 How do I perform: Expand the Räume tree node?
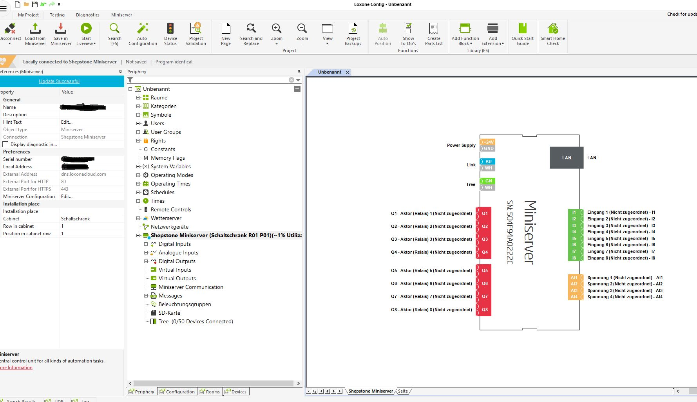[138, 97]
